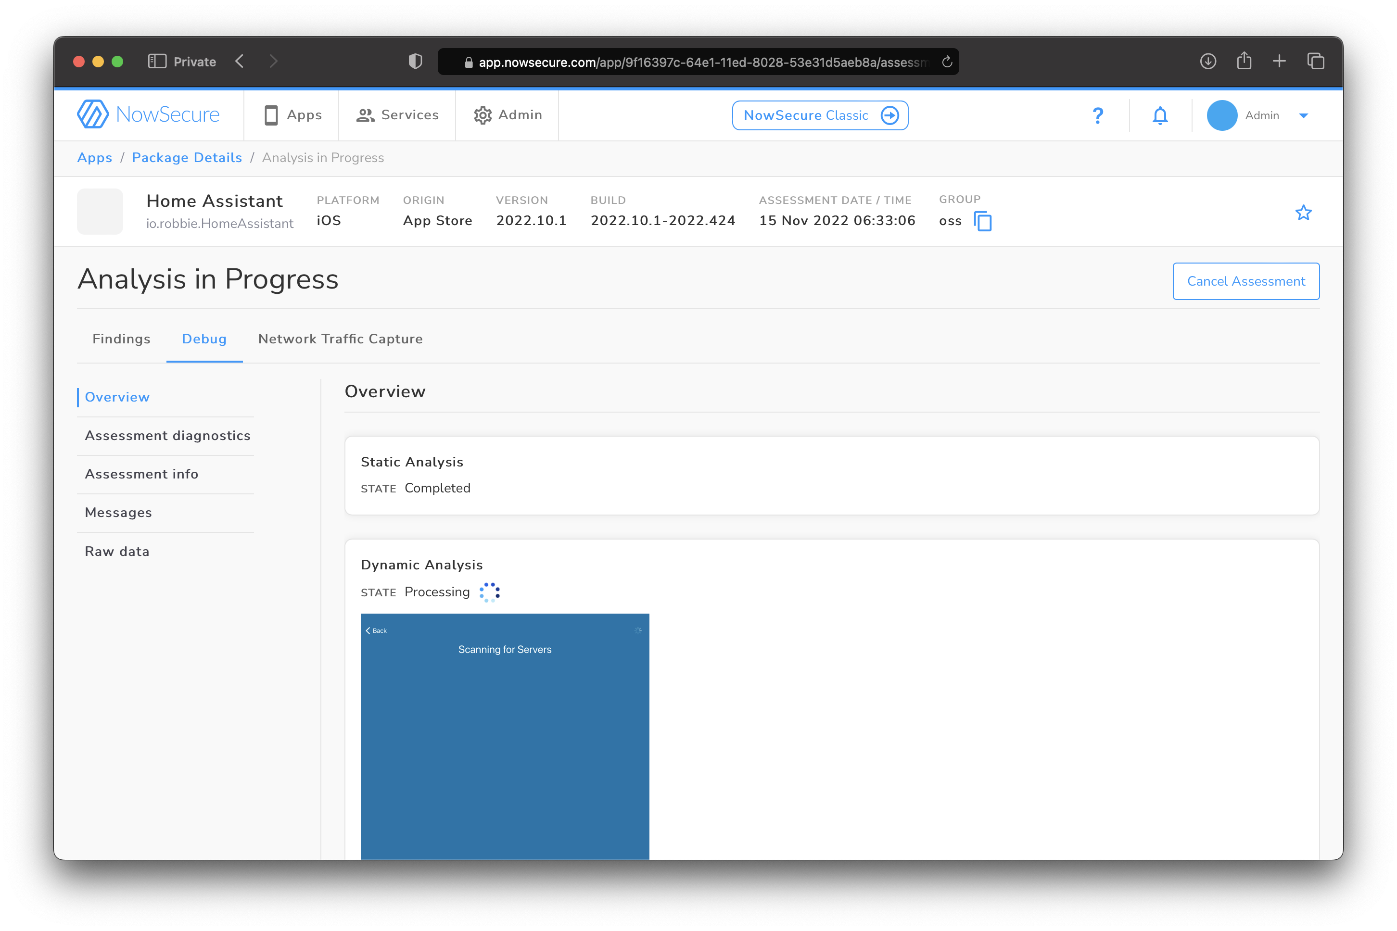Open the Services navigation menu
This screenshot has height=931, width=1397.
click(397, 115)
